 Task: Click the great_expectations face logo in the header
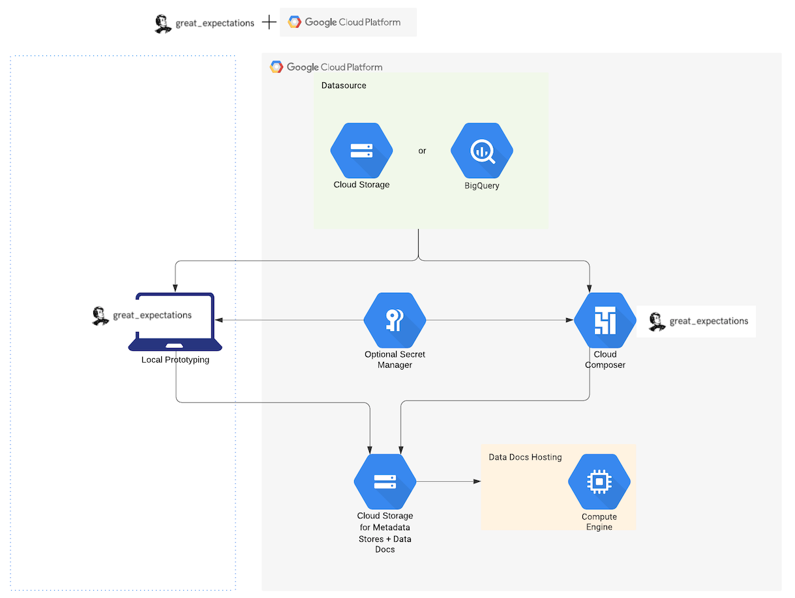(162, 23)
